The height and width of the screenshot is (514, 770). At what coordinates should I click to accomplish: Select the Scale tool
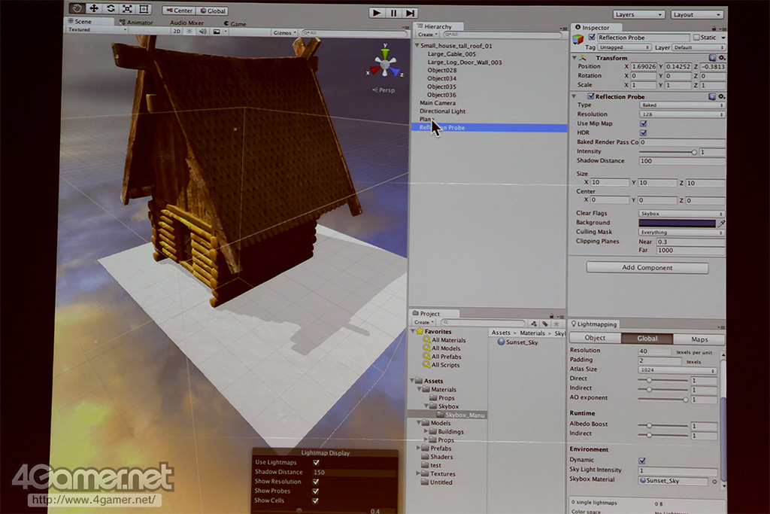(x=127, y=9)
